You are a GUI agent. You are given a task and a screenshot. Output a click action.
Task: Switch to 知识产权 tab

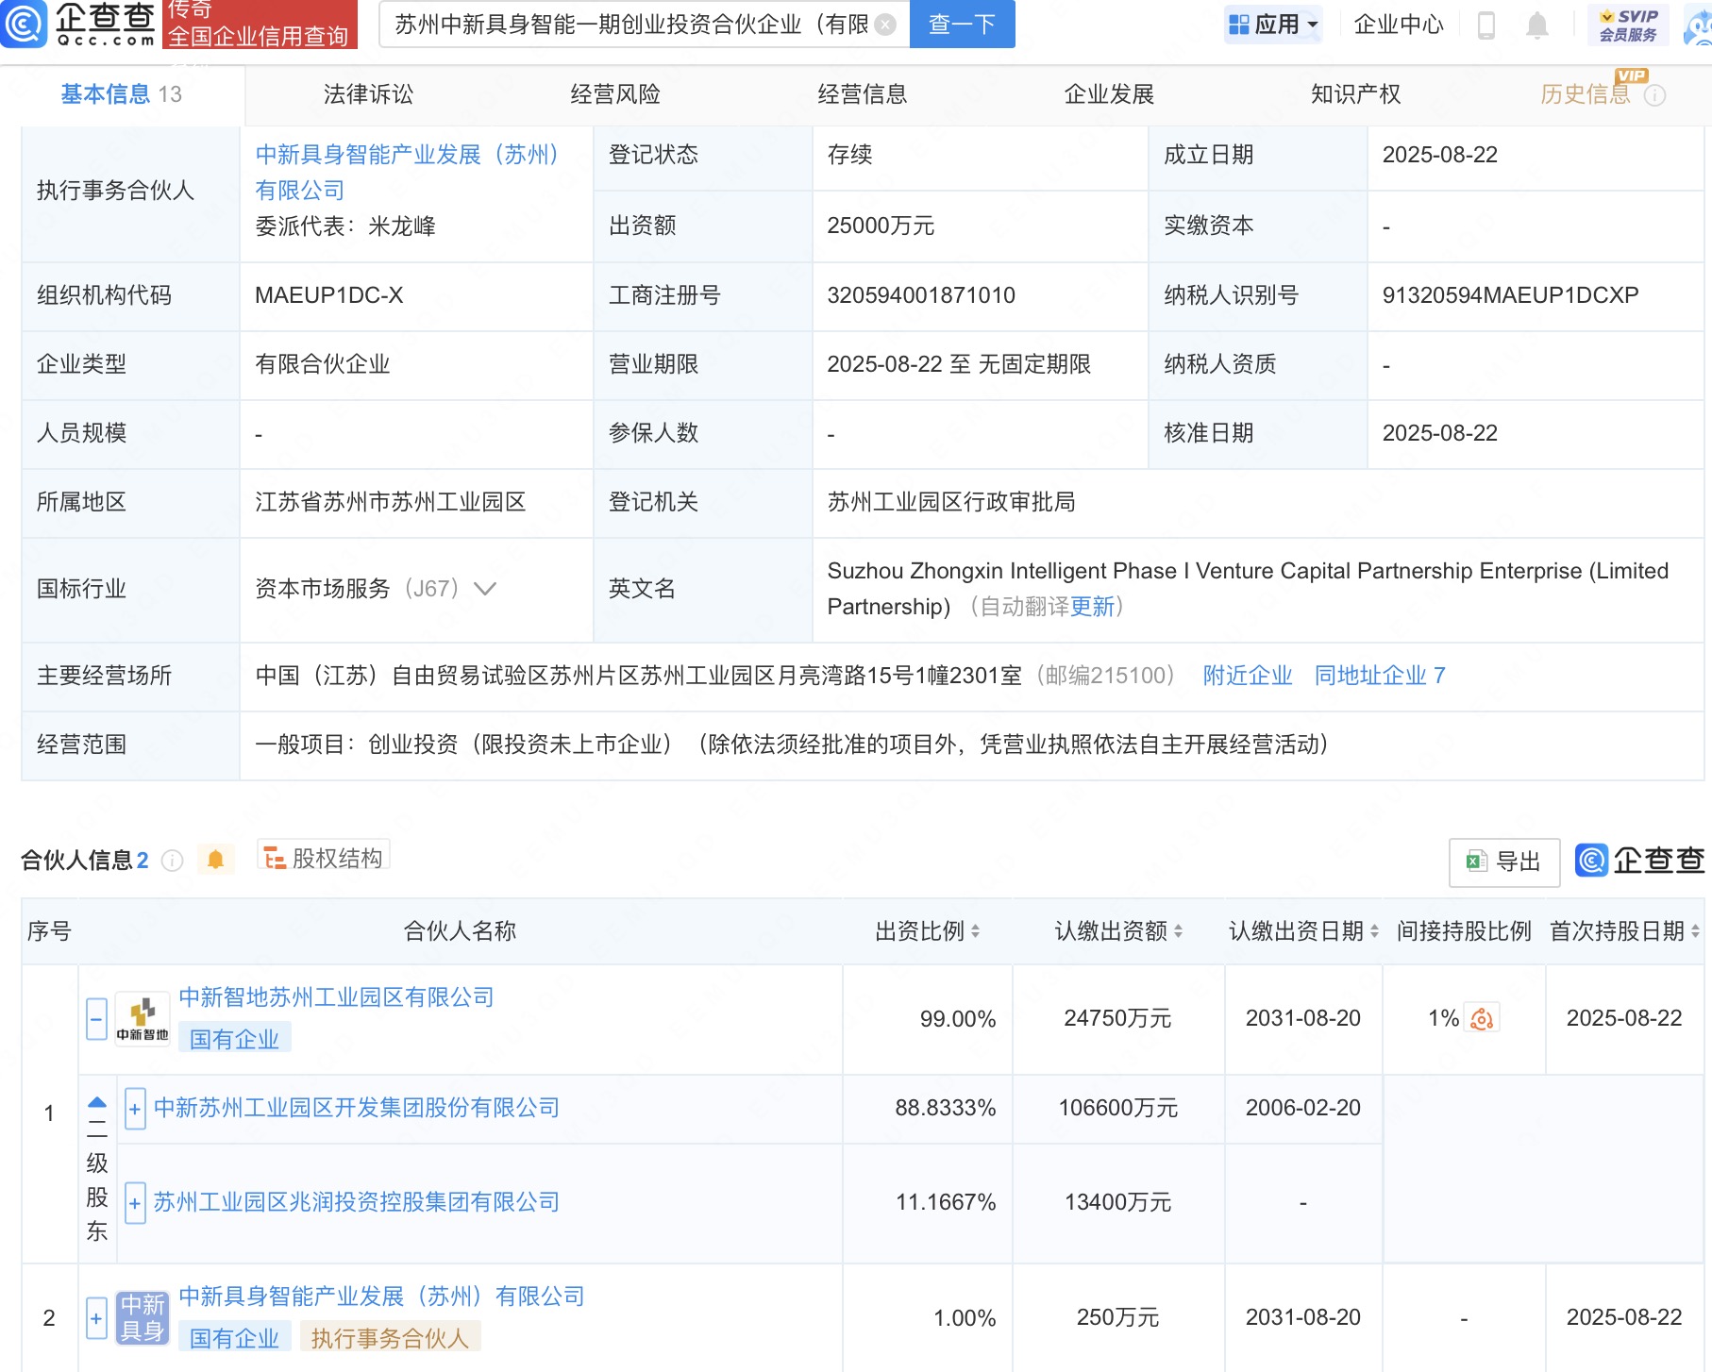pos(1356,94)
